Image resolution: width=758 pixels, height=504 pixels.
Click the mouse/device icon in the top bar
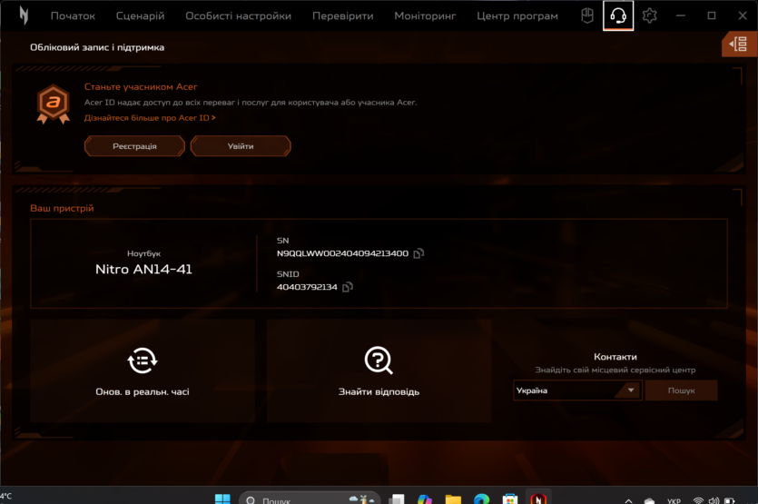[587, 15]
